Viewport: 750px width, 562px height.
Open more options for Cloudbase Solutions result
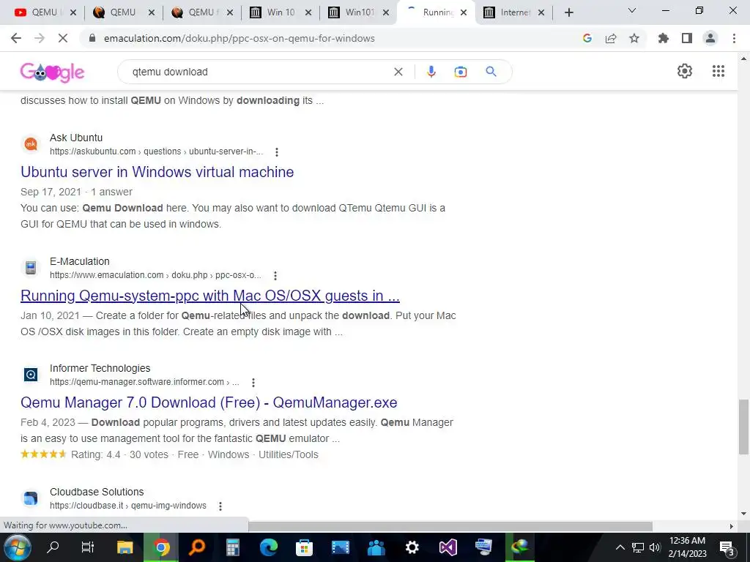(x=220, y=506)
